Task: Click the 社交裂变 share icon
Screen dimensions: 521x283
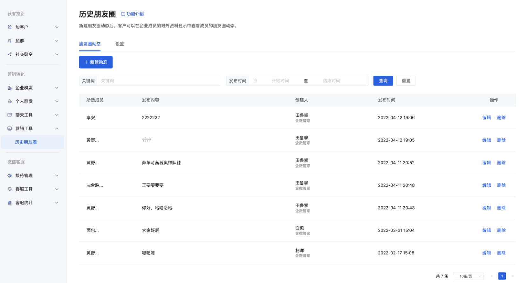Action: (10, 54)
